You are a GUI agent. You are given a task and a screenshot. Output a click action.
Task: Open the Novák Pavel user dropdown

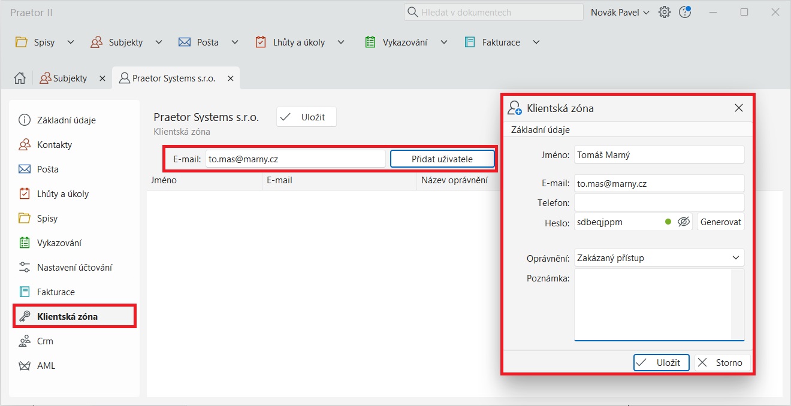pyautogui.click(x=620, y=13)
